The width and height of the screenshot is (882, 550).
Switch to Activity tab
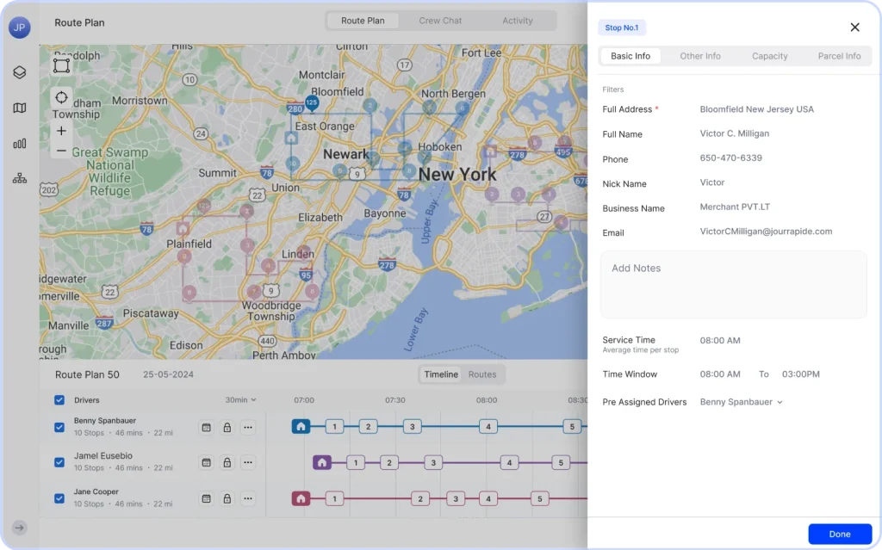coord(518,21)
